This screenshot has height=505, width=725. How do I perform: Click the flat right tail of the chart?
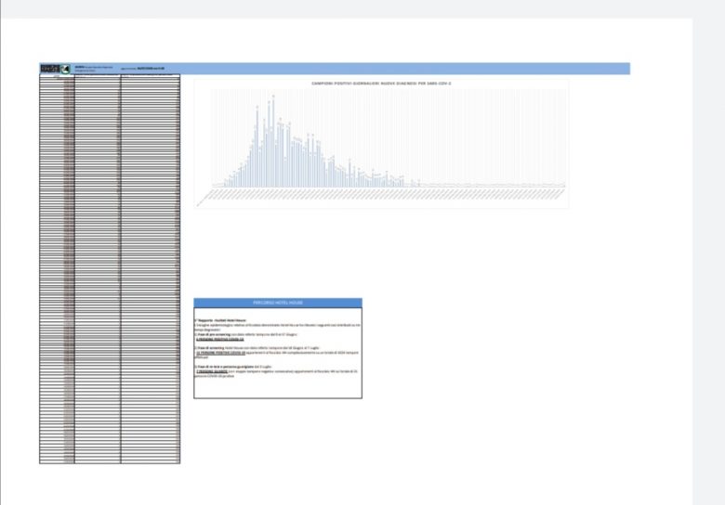click(502, 184)
